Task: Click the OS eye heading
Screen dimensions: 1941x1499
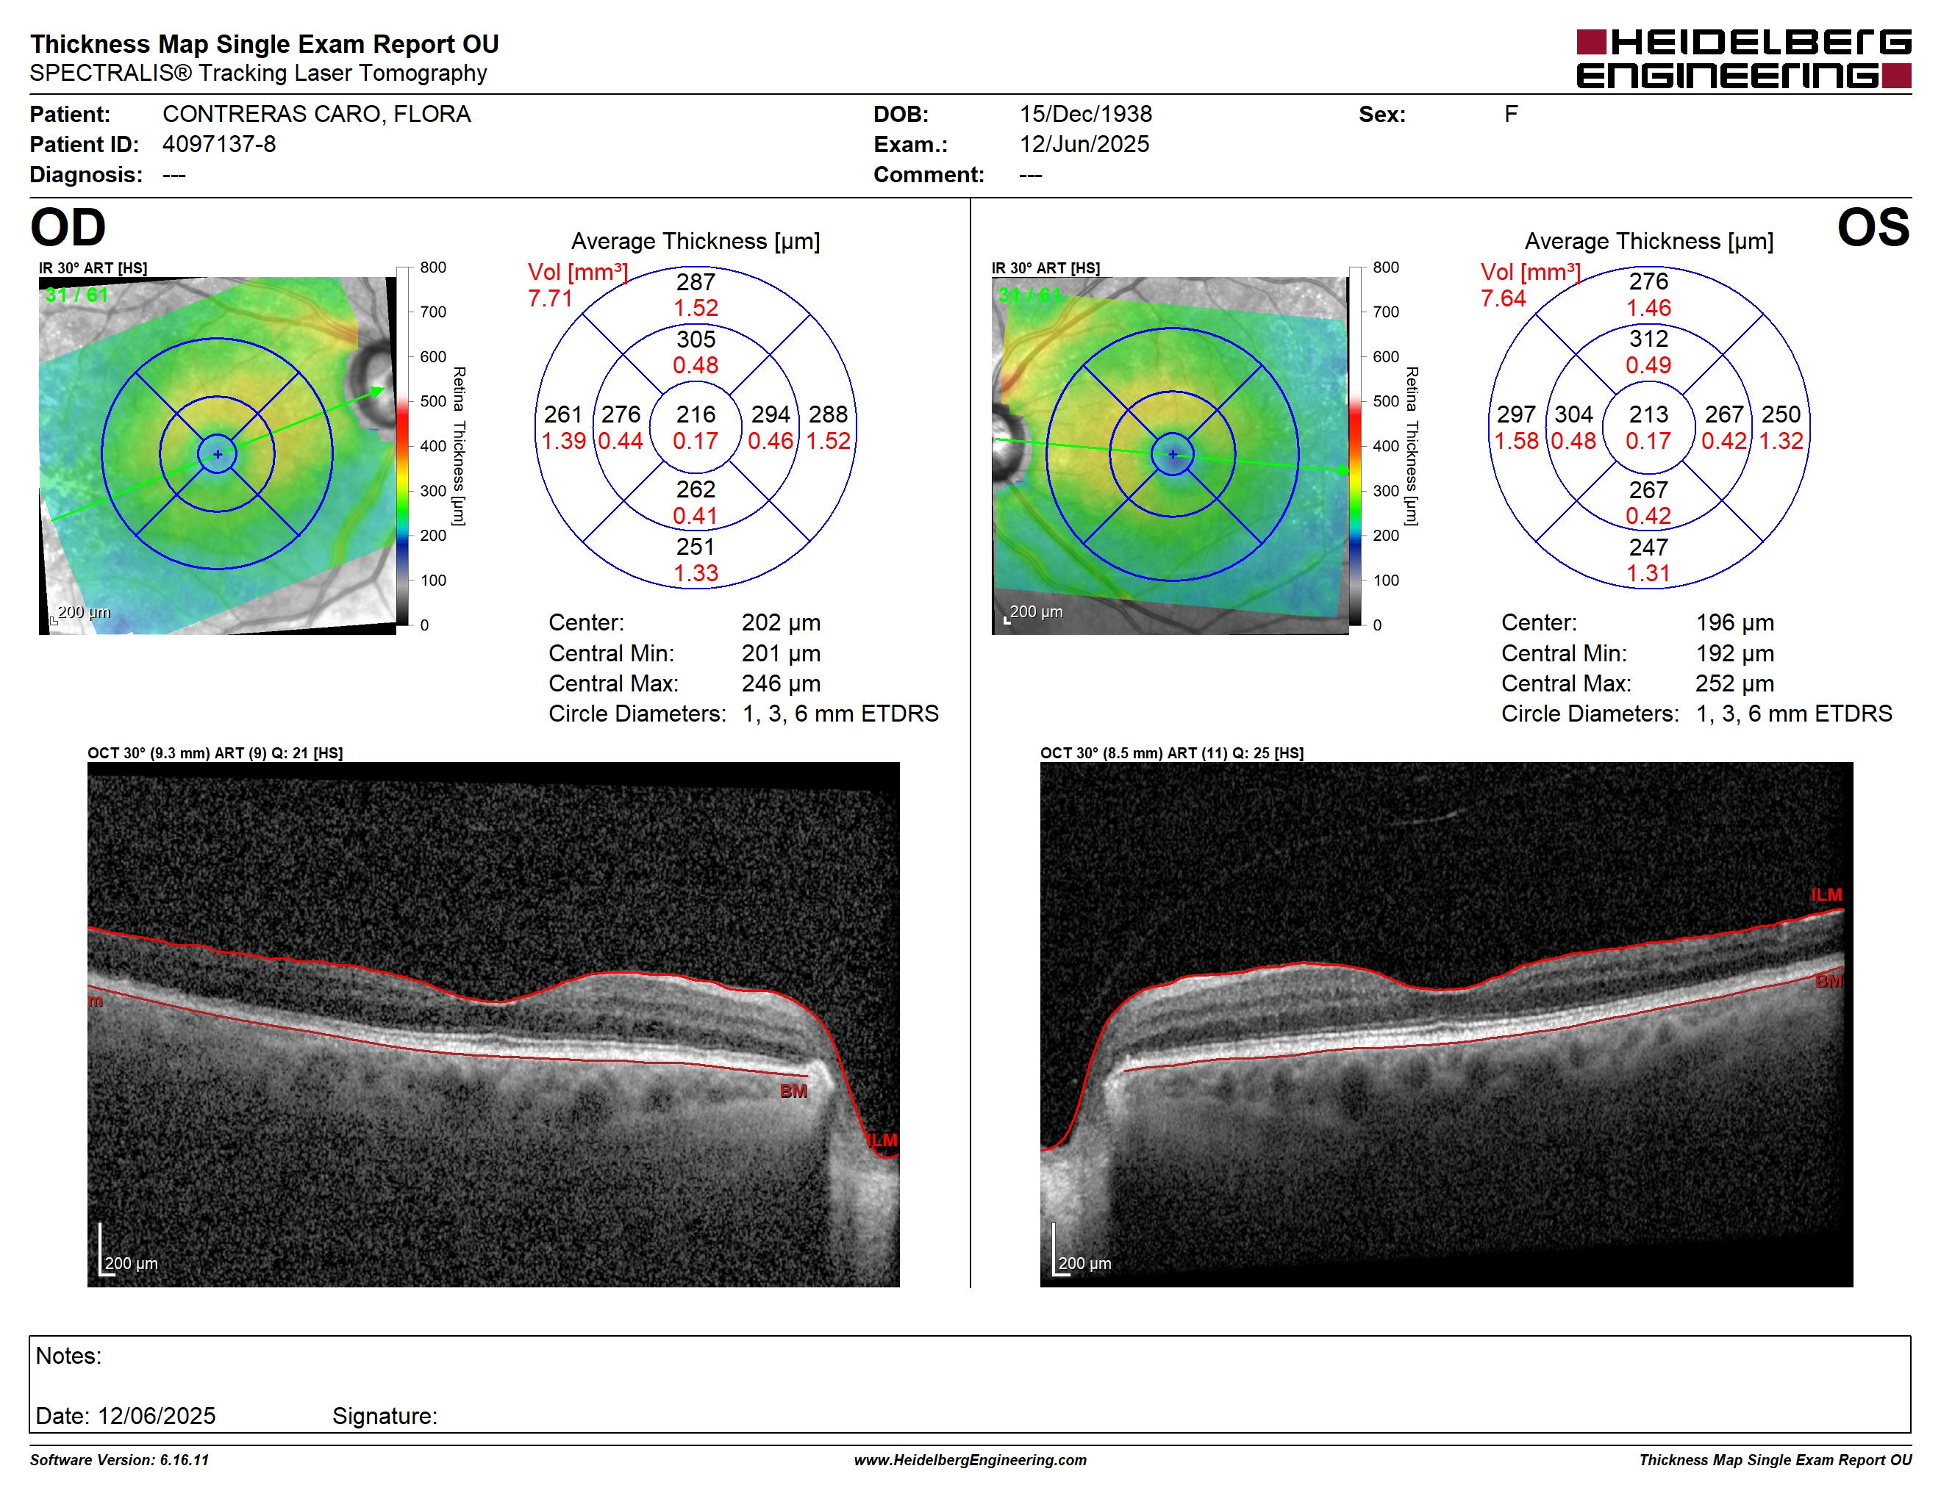Action: tap(1873, 227)
